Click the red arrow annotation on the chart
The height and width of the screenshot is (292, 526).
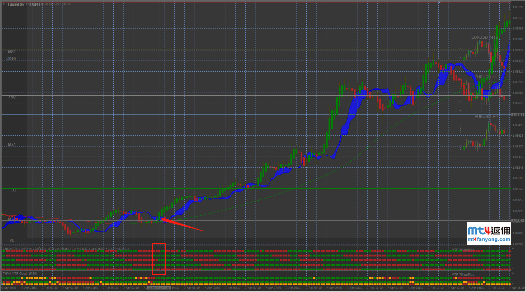(x=183, y=224)
